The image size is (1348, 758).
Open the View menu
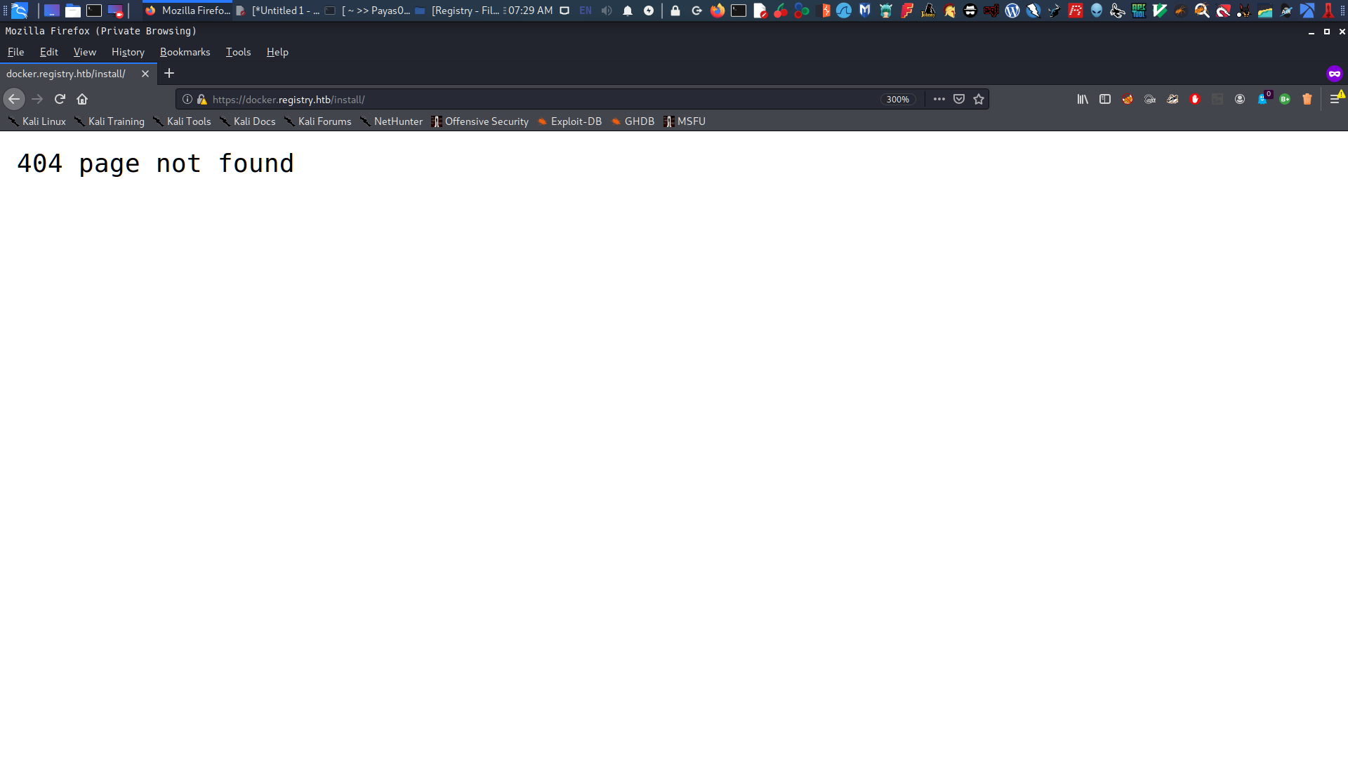pyautogui.click(x=85, y=52)
